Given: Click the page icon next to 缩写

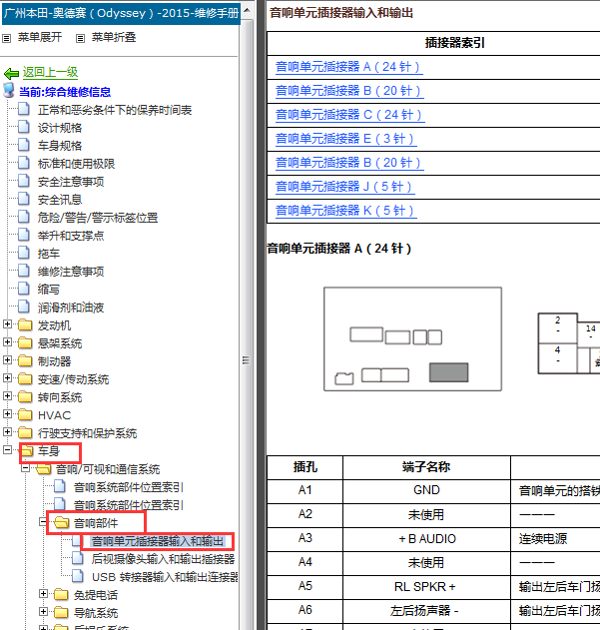Looking at the screenshot, I should 24,289.
